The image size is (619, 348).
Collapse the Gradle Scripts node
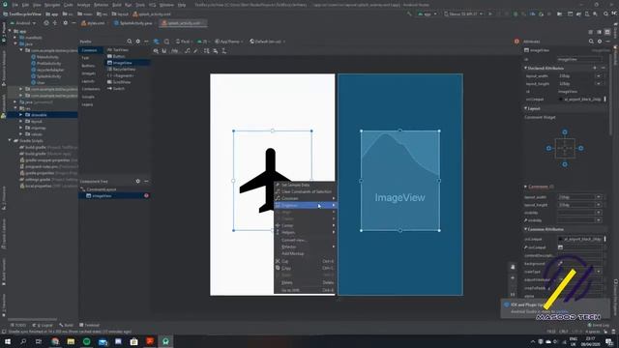[11, 140]
